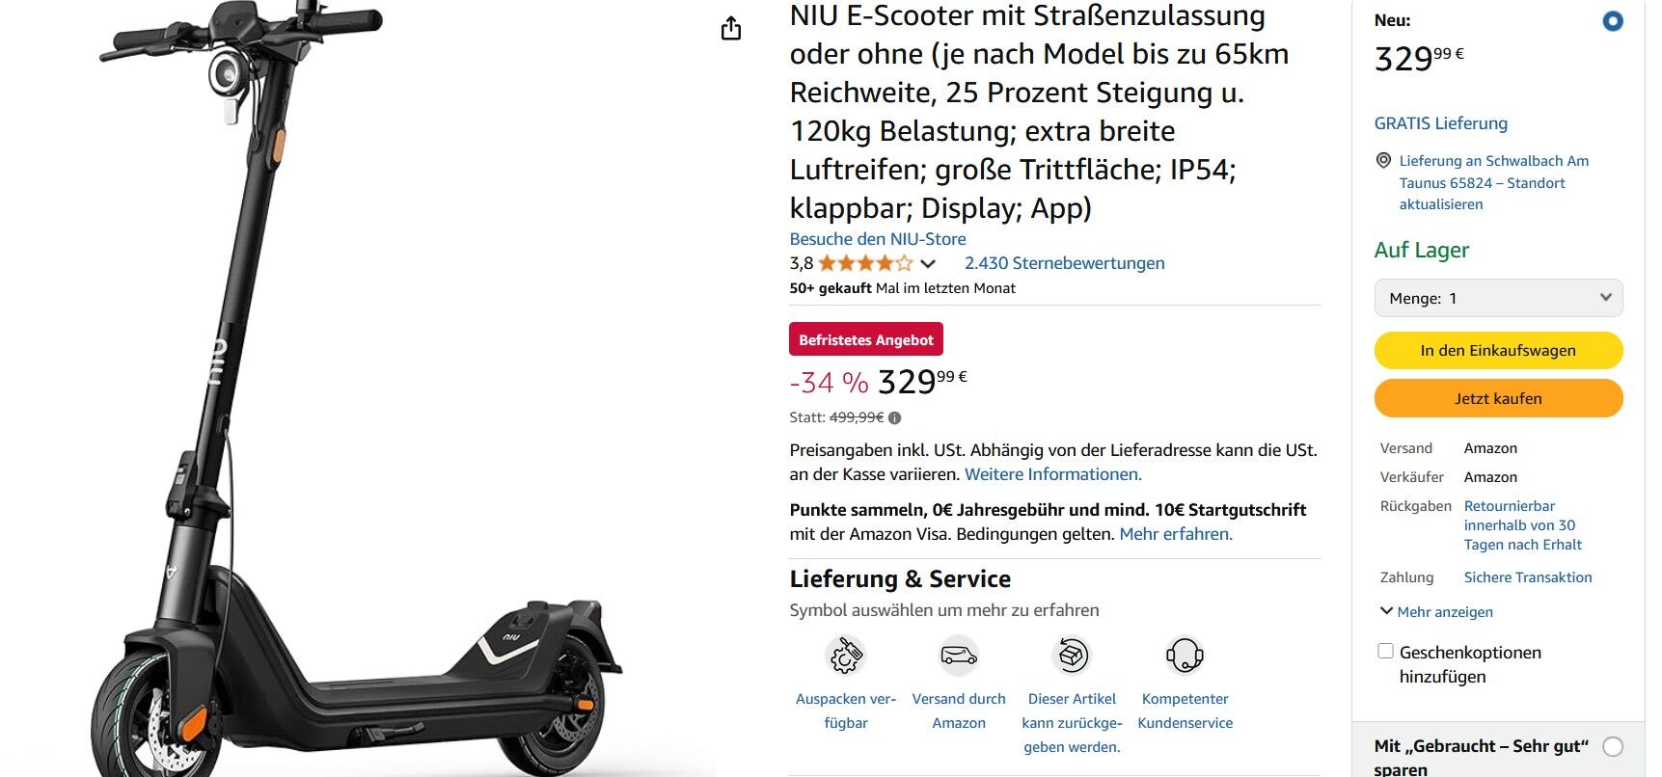Screen dimensions: 1662x777
Task: Select the Versand durch Amazon van icon
Action: point(959,656)
